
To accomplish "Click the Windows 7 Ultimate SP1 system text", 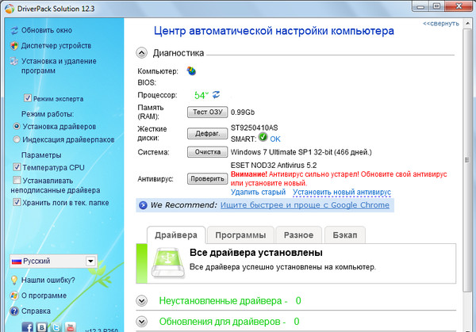I will tap(301, 152).
